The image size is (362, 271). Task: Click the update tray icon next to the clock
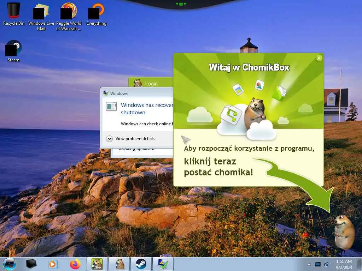pos(326,264)
